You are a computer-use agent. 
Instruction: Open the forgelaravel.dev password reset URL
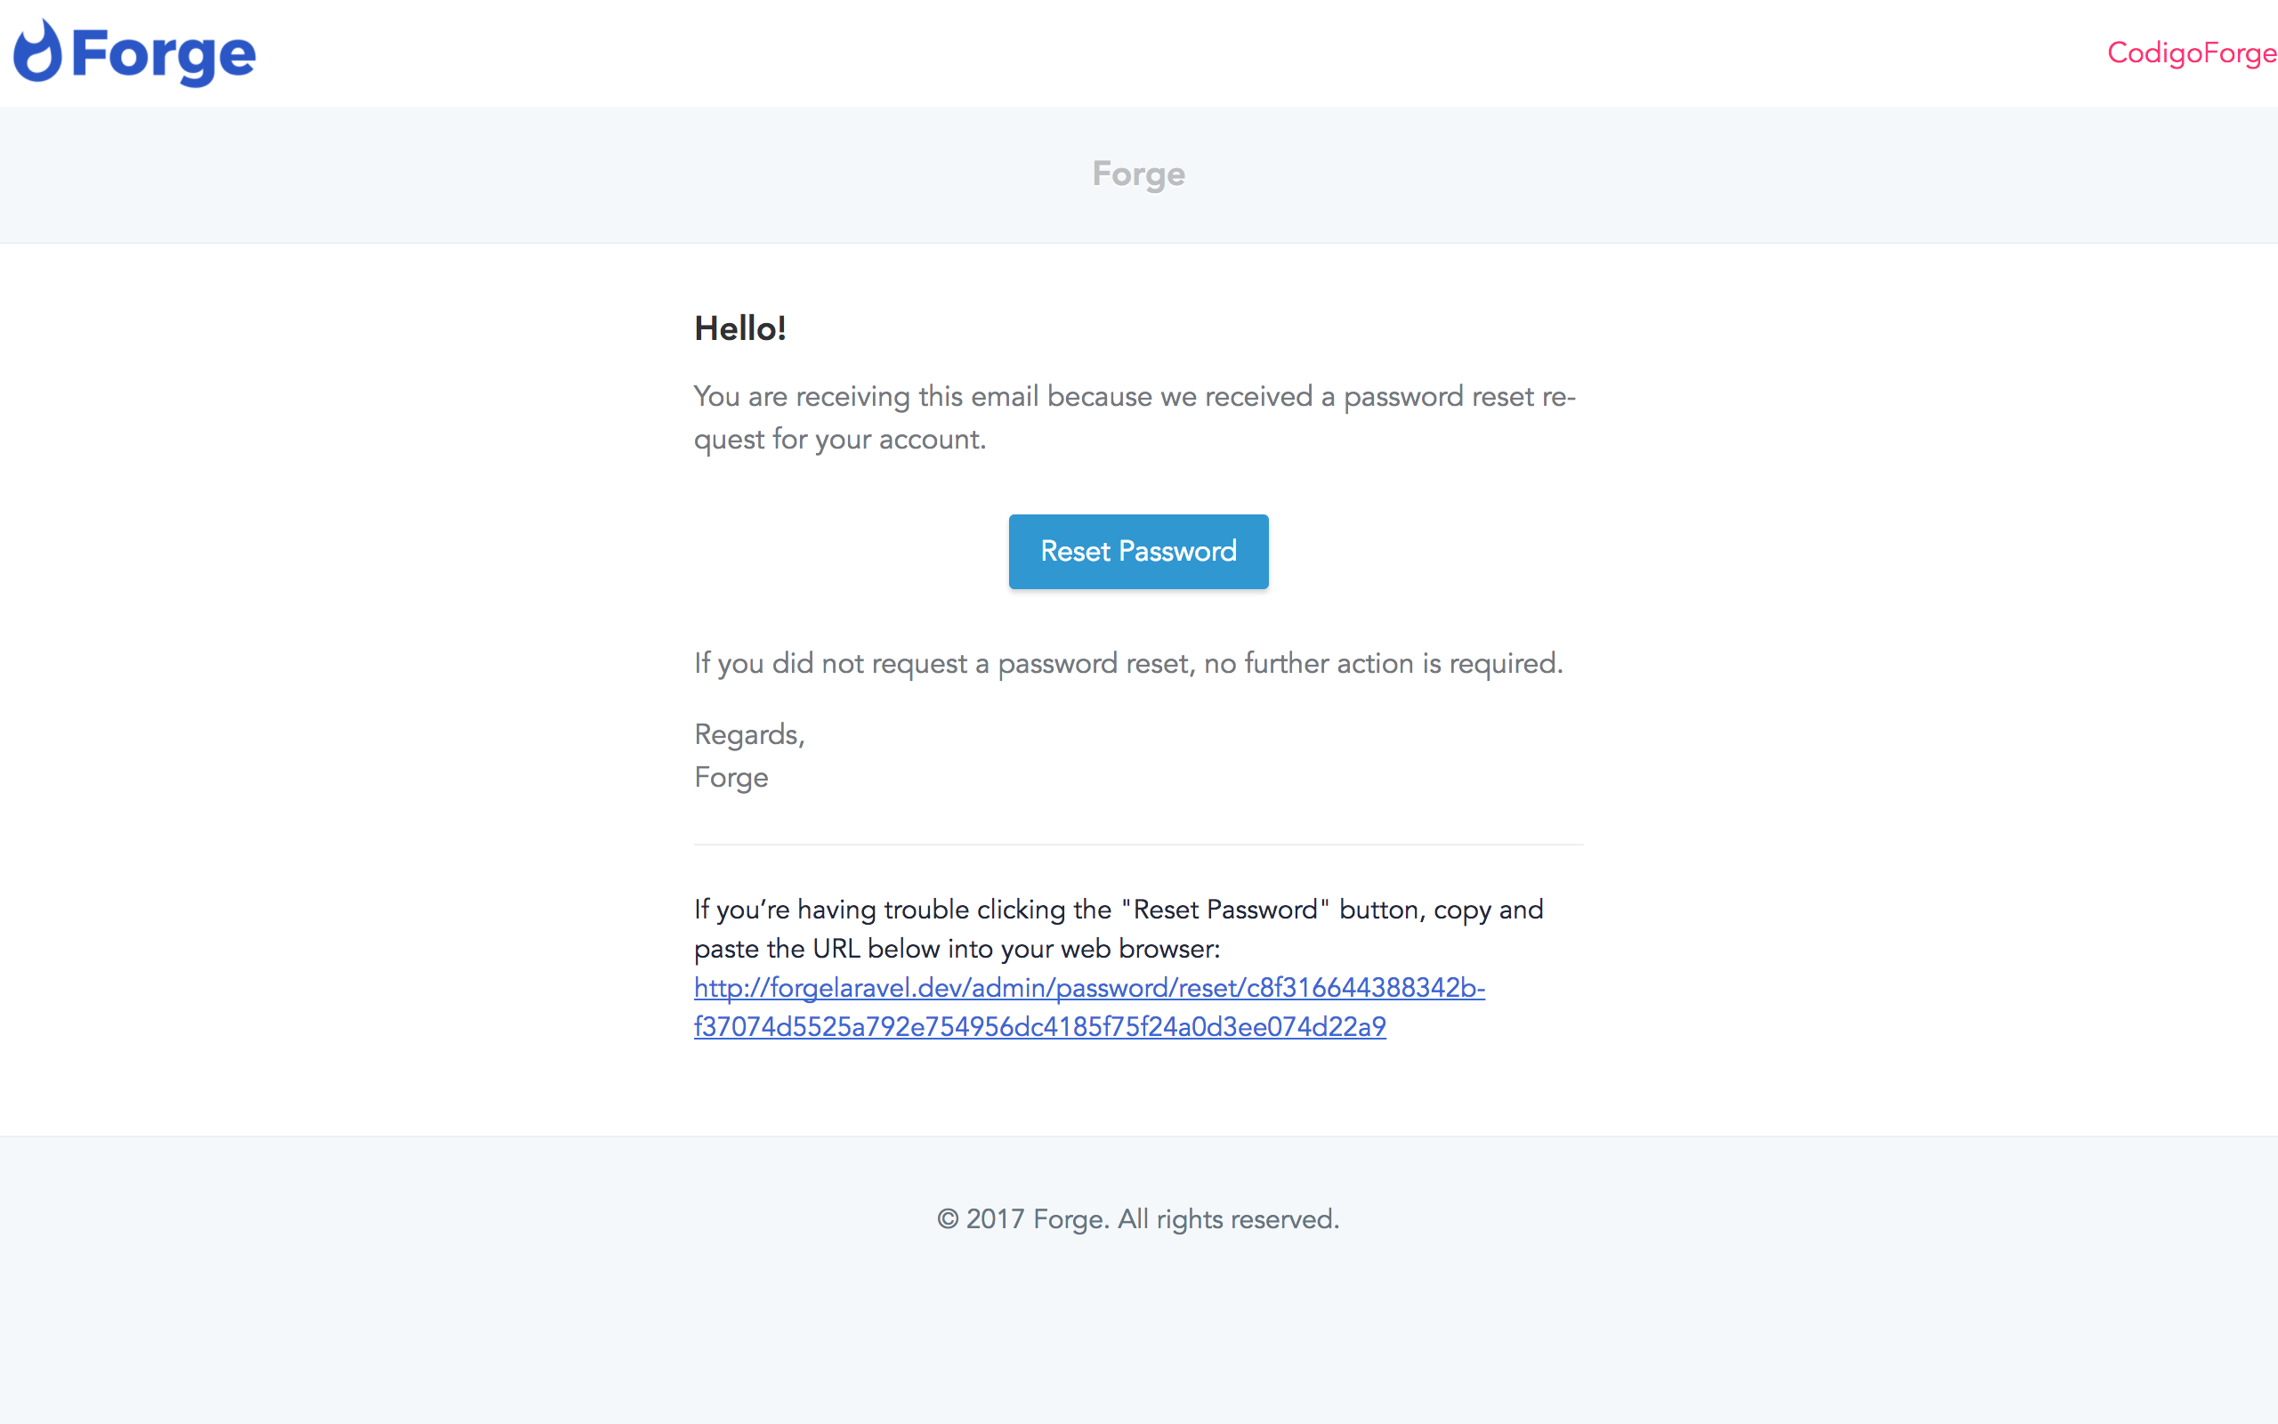(x=1088, y=987)
